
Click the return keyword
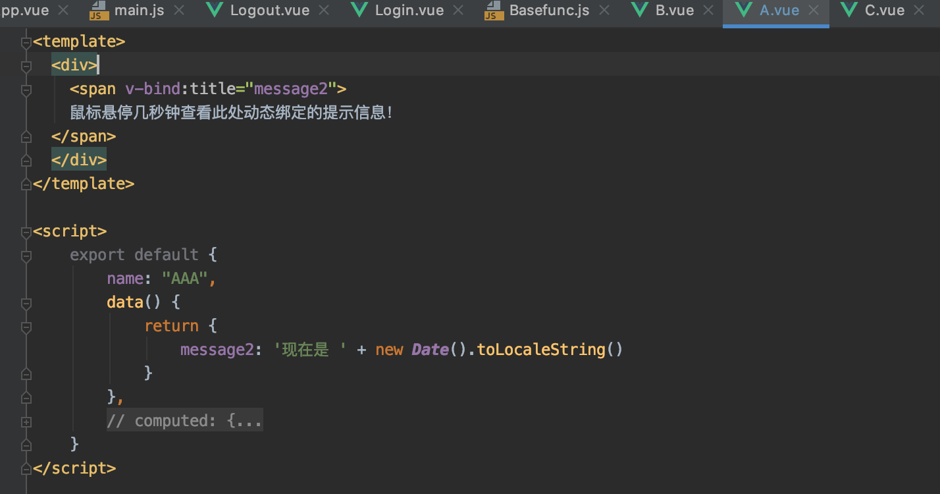pyautogui.click(x=171, y=326)
